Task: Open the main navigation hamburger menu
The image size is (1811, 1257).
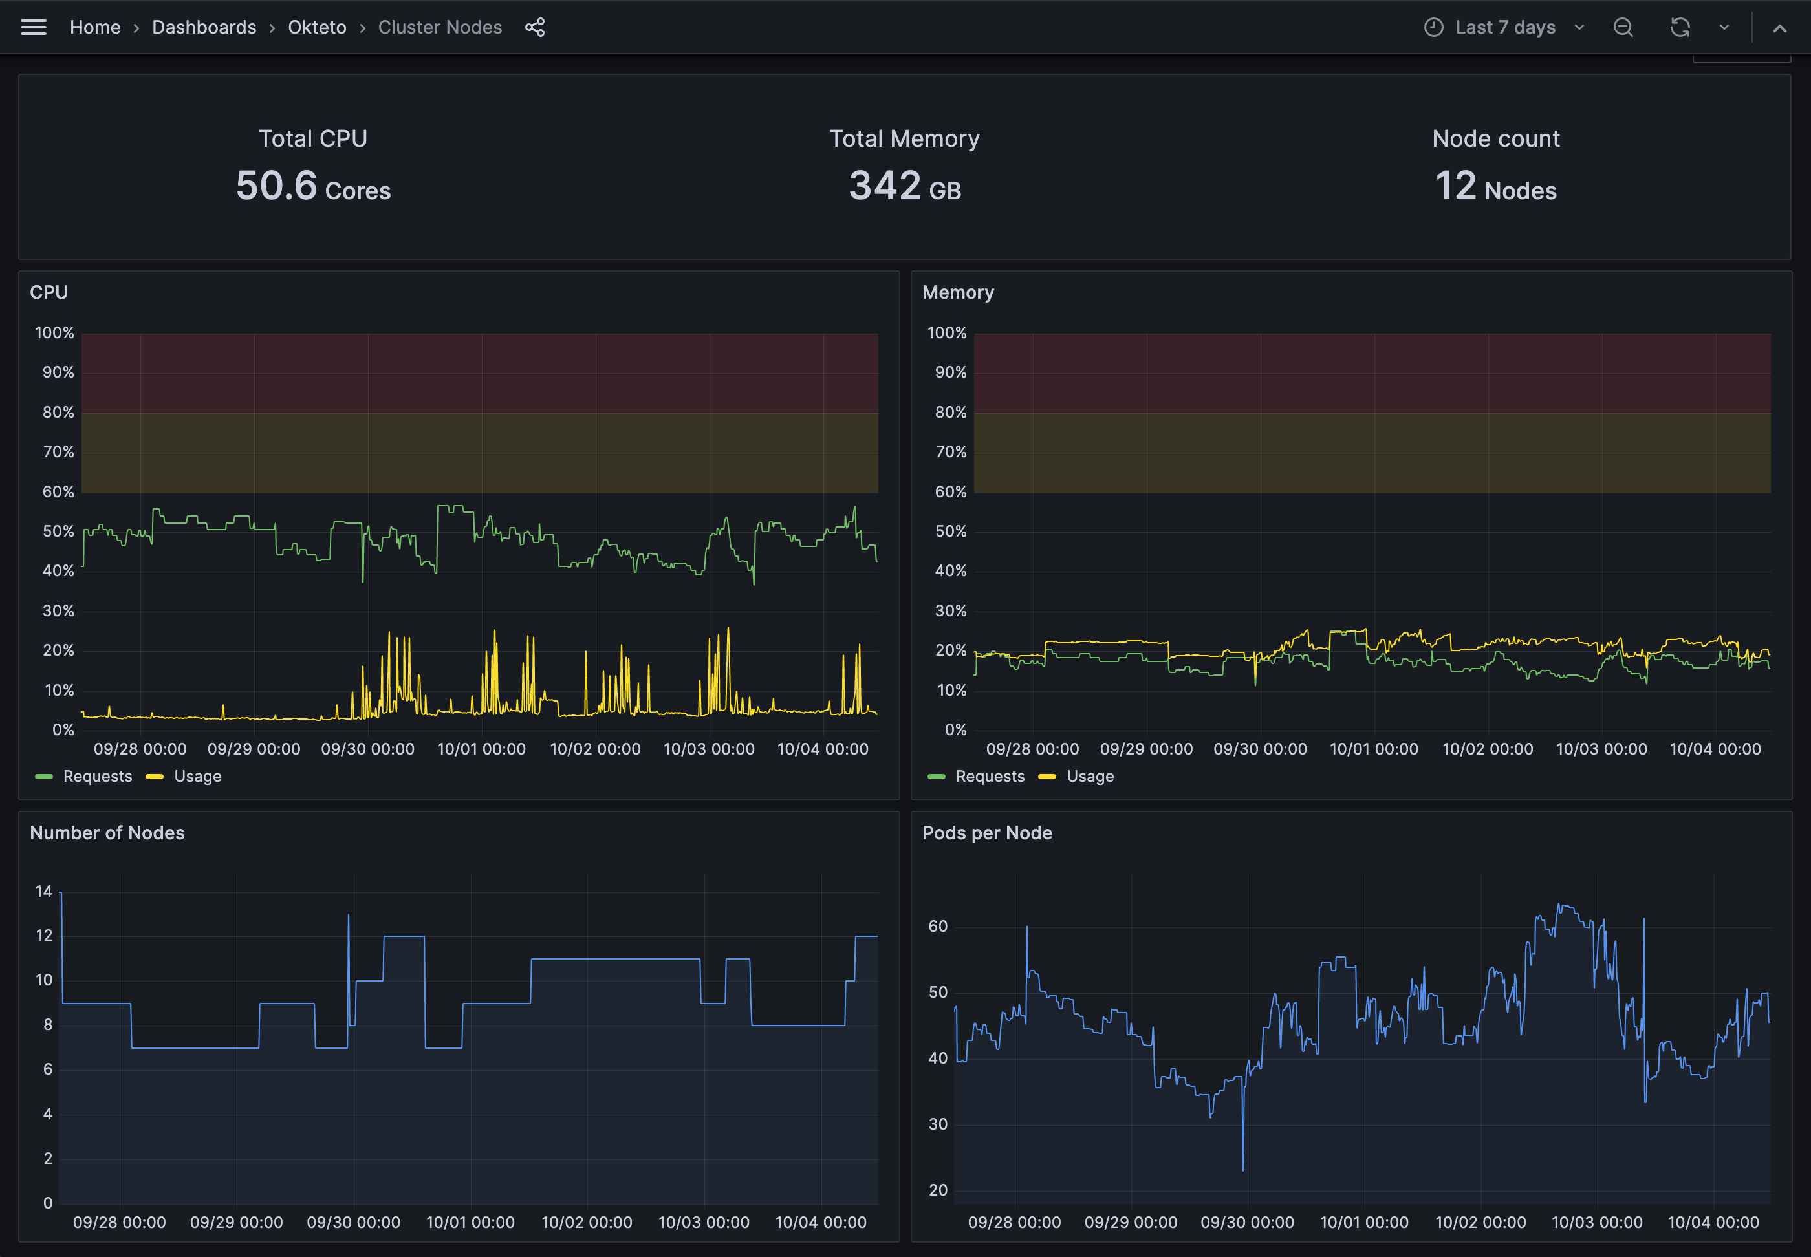Action: click(x=33, y=27)
